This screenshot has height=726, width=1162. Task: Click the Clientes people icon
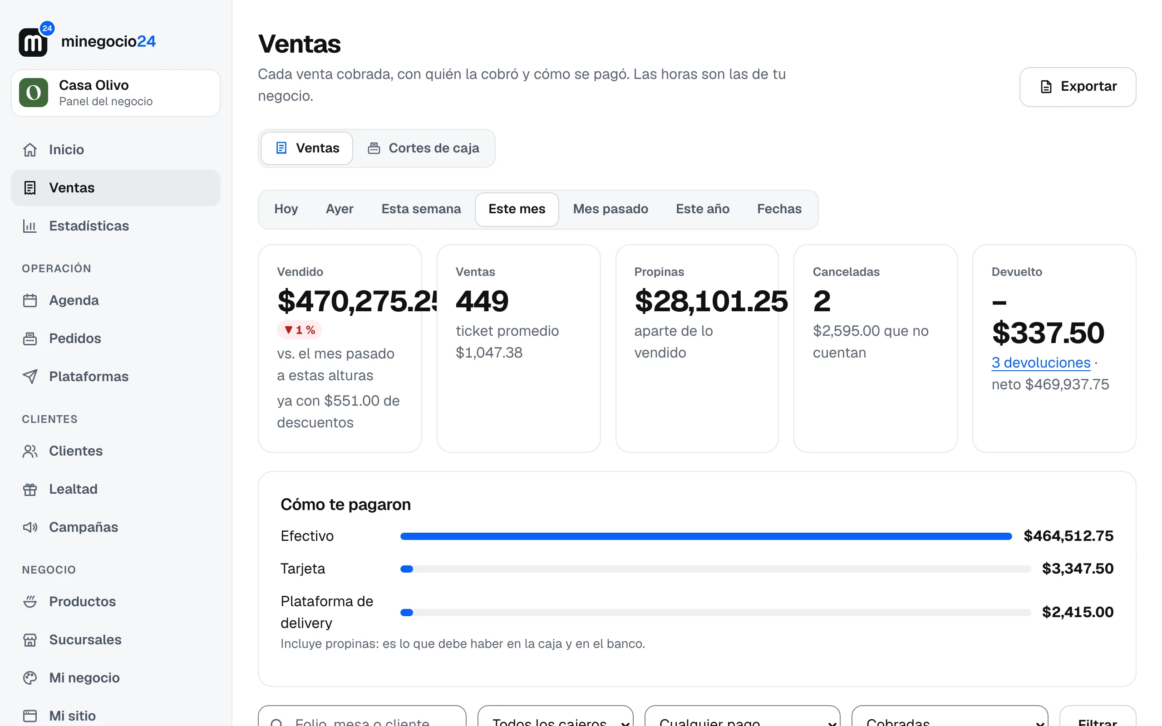click(30, 451)
